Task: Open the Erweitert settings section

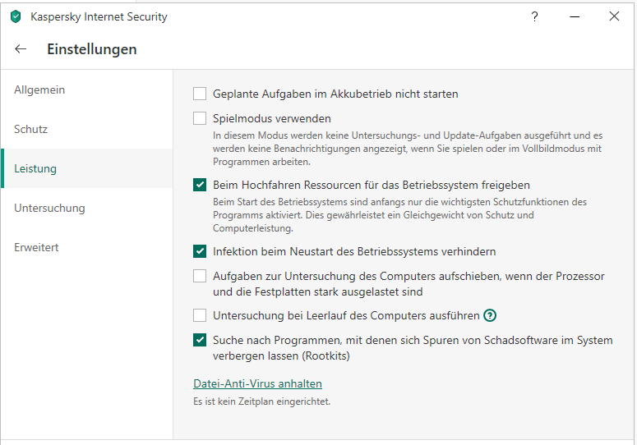Action: coord(36,247)
